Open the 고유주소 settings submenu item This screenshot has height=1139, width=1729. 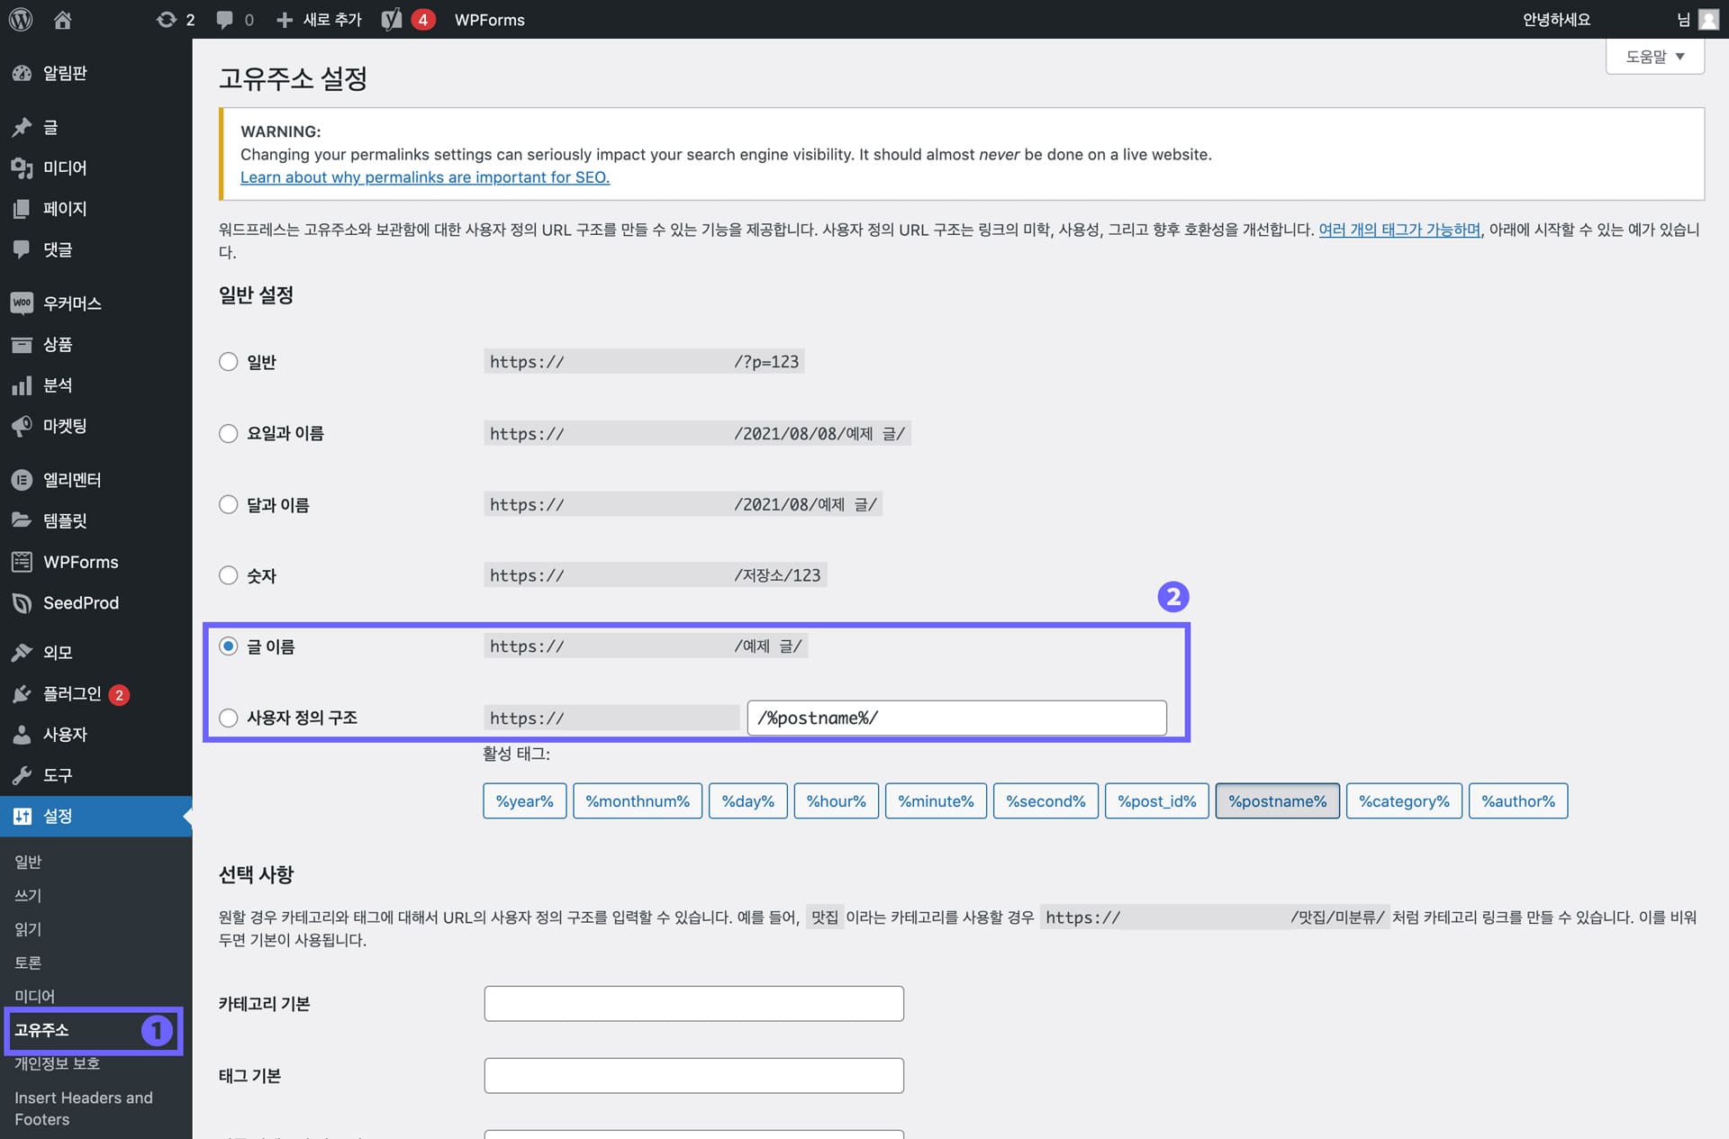41,1030
